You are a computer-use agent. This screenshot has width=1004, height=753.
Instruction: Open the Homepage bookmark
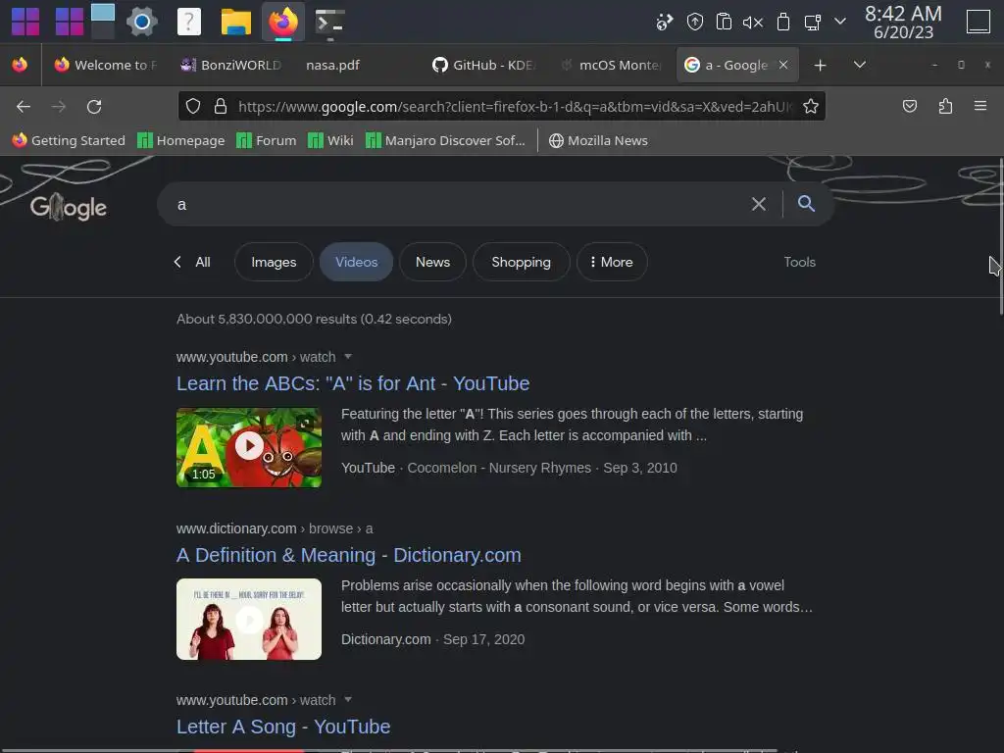181,140
